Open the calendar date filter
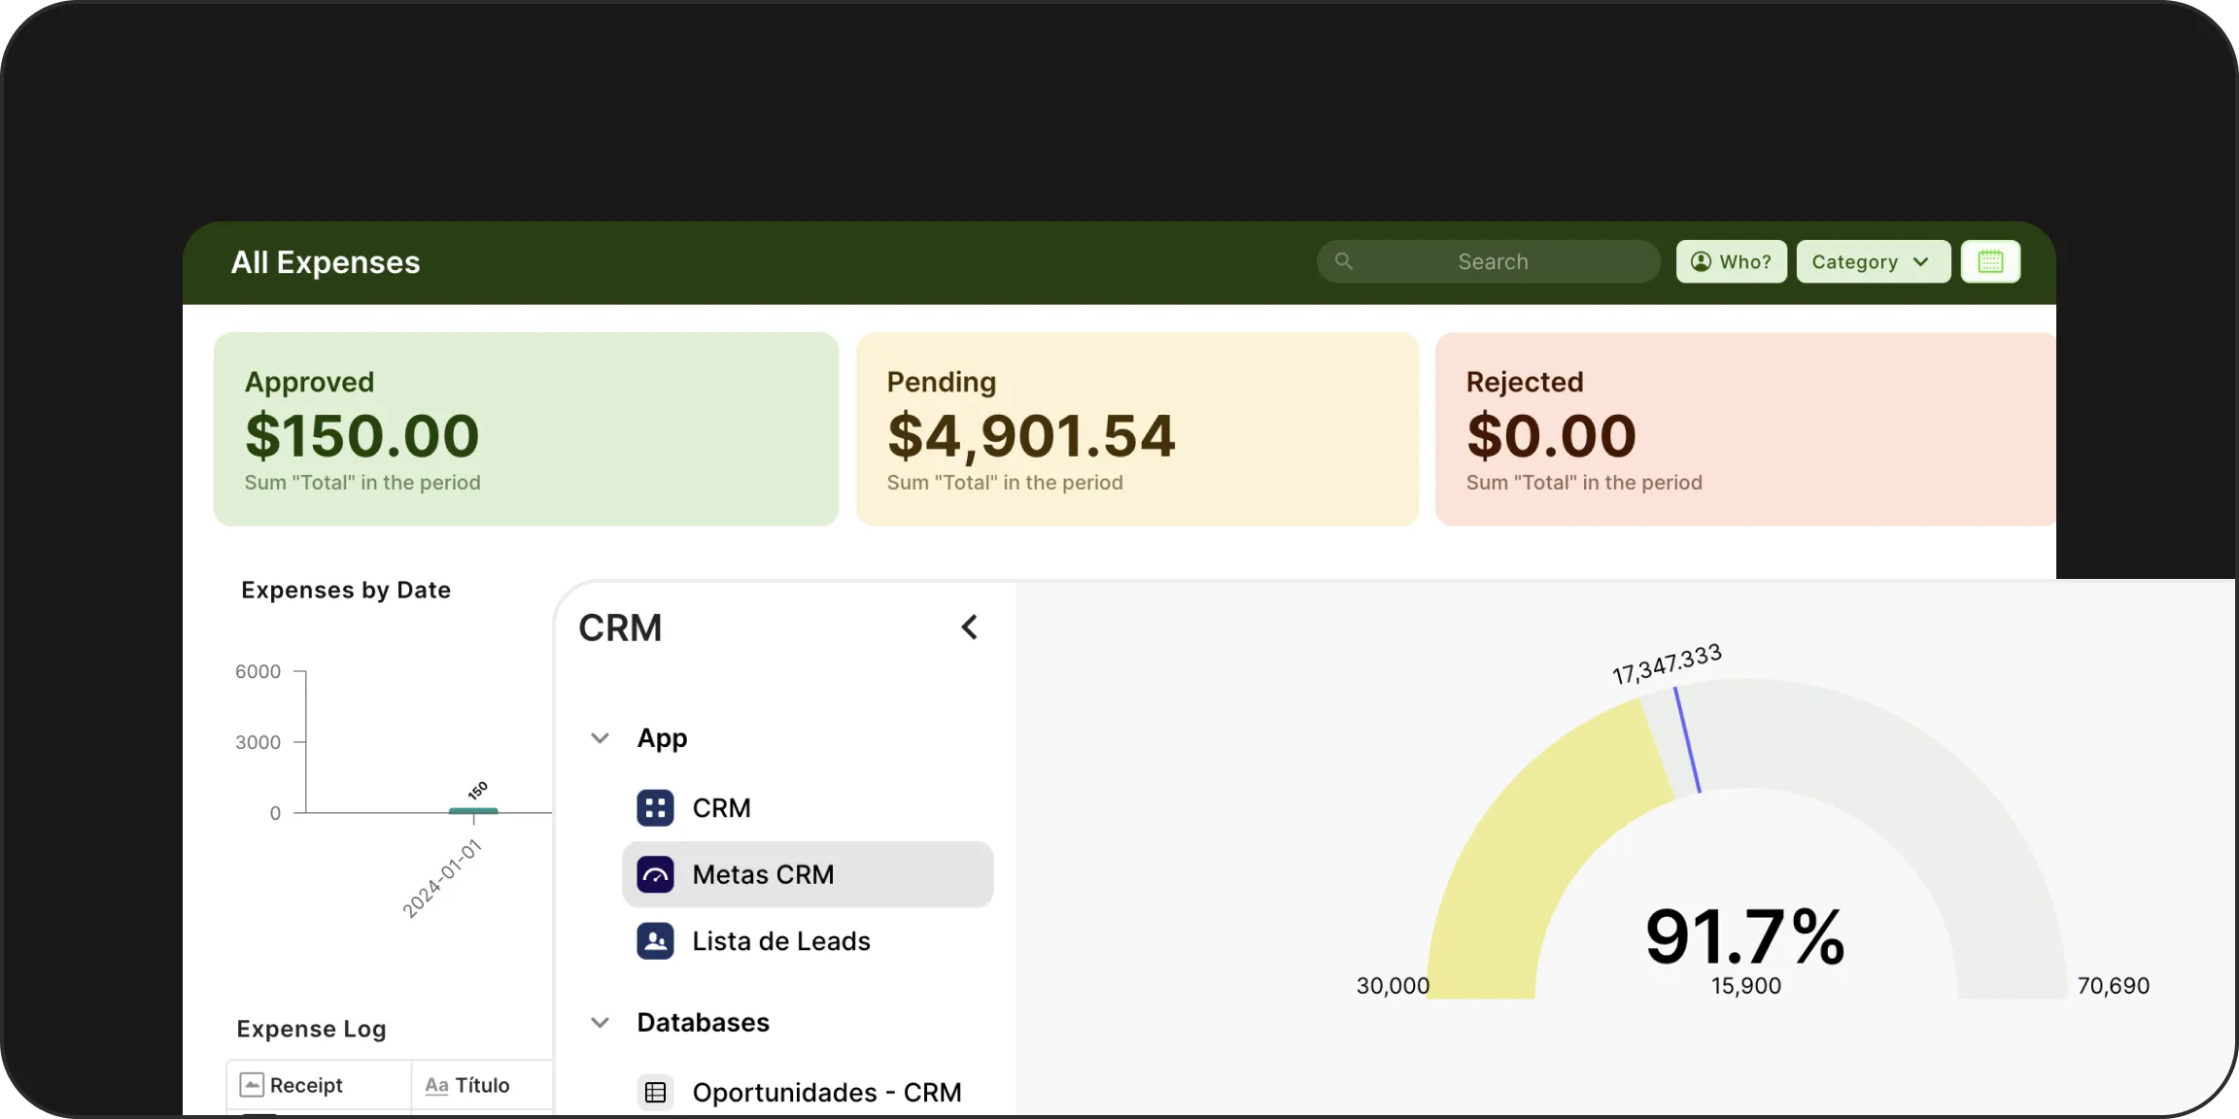Screen dimensions: 2239x1119 point(1990,260)
